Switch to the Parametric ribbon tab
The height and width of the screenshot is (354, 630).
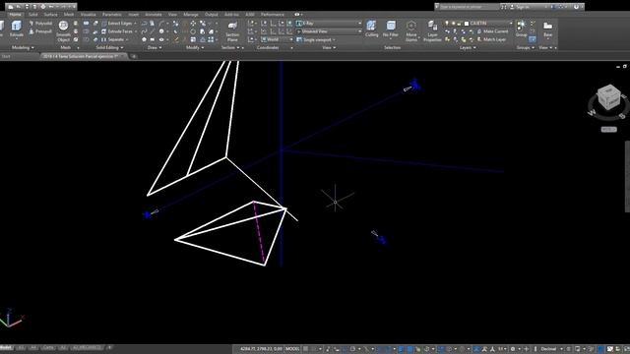coord(111,15)
